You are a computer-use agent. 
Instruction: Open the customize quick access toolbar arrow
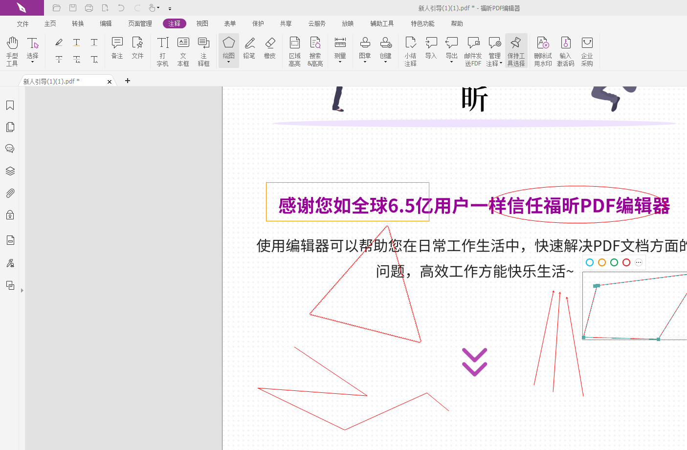tap(170, 8)
